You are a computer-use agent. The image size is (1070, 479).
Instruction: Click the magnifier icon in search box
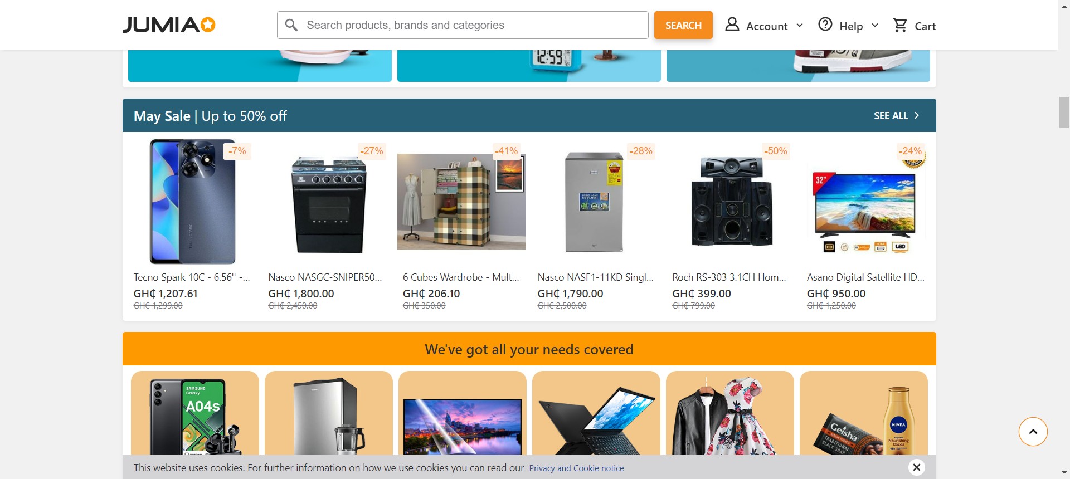pos(291,25)
